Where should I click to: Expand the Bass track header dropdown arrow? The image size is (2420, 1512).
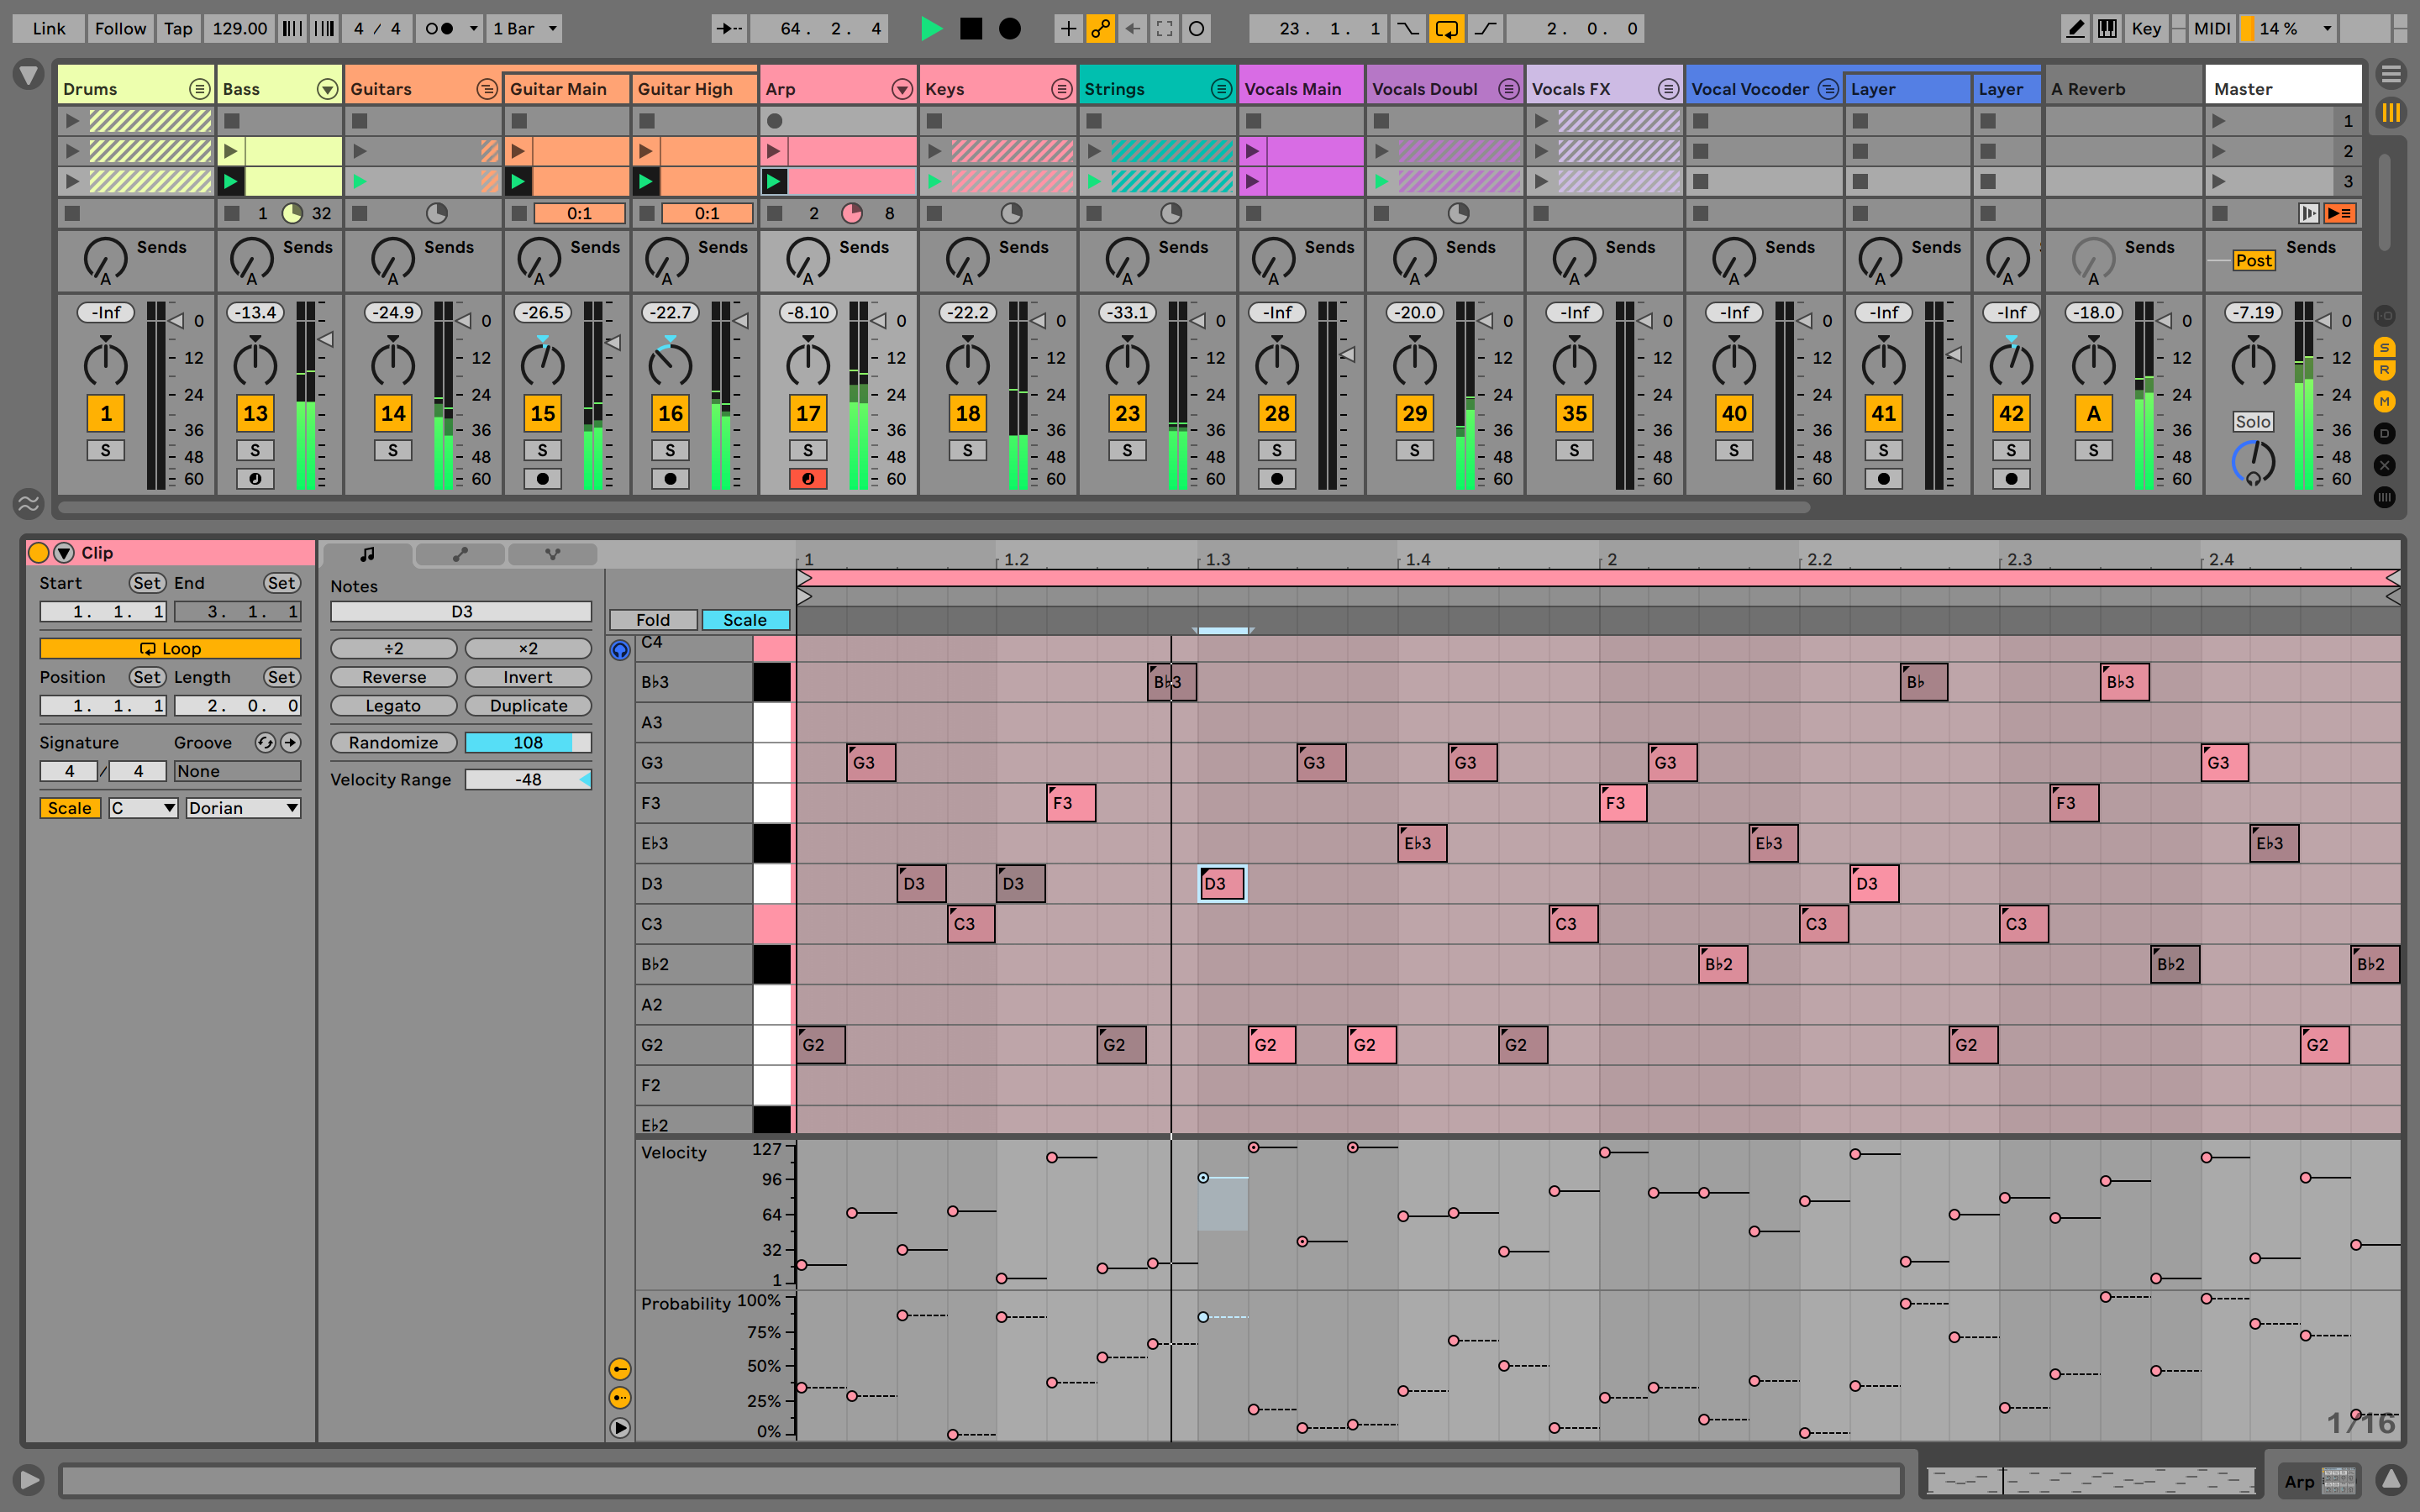[x=326, y=88]
